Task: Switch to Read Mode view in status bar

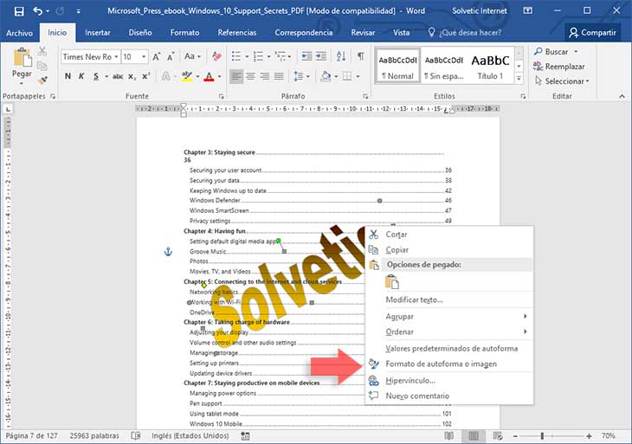Action: (448, 435)
